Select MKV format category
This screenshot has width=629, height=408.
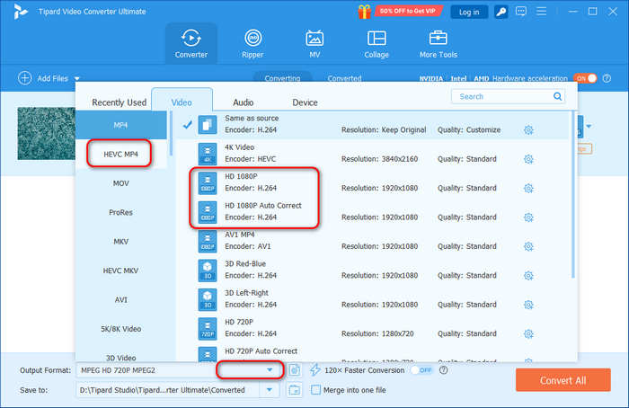(120, 242)
